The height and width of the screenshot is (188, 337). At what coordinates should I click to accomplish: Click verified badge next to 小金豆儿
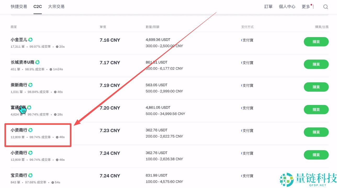(x=31, y=40)
